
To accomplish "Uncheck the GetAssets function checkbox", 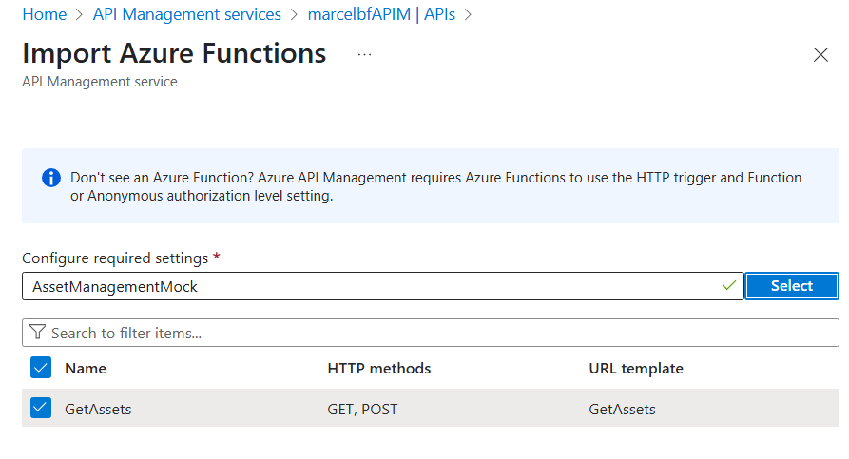I will pos(40,409).
